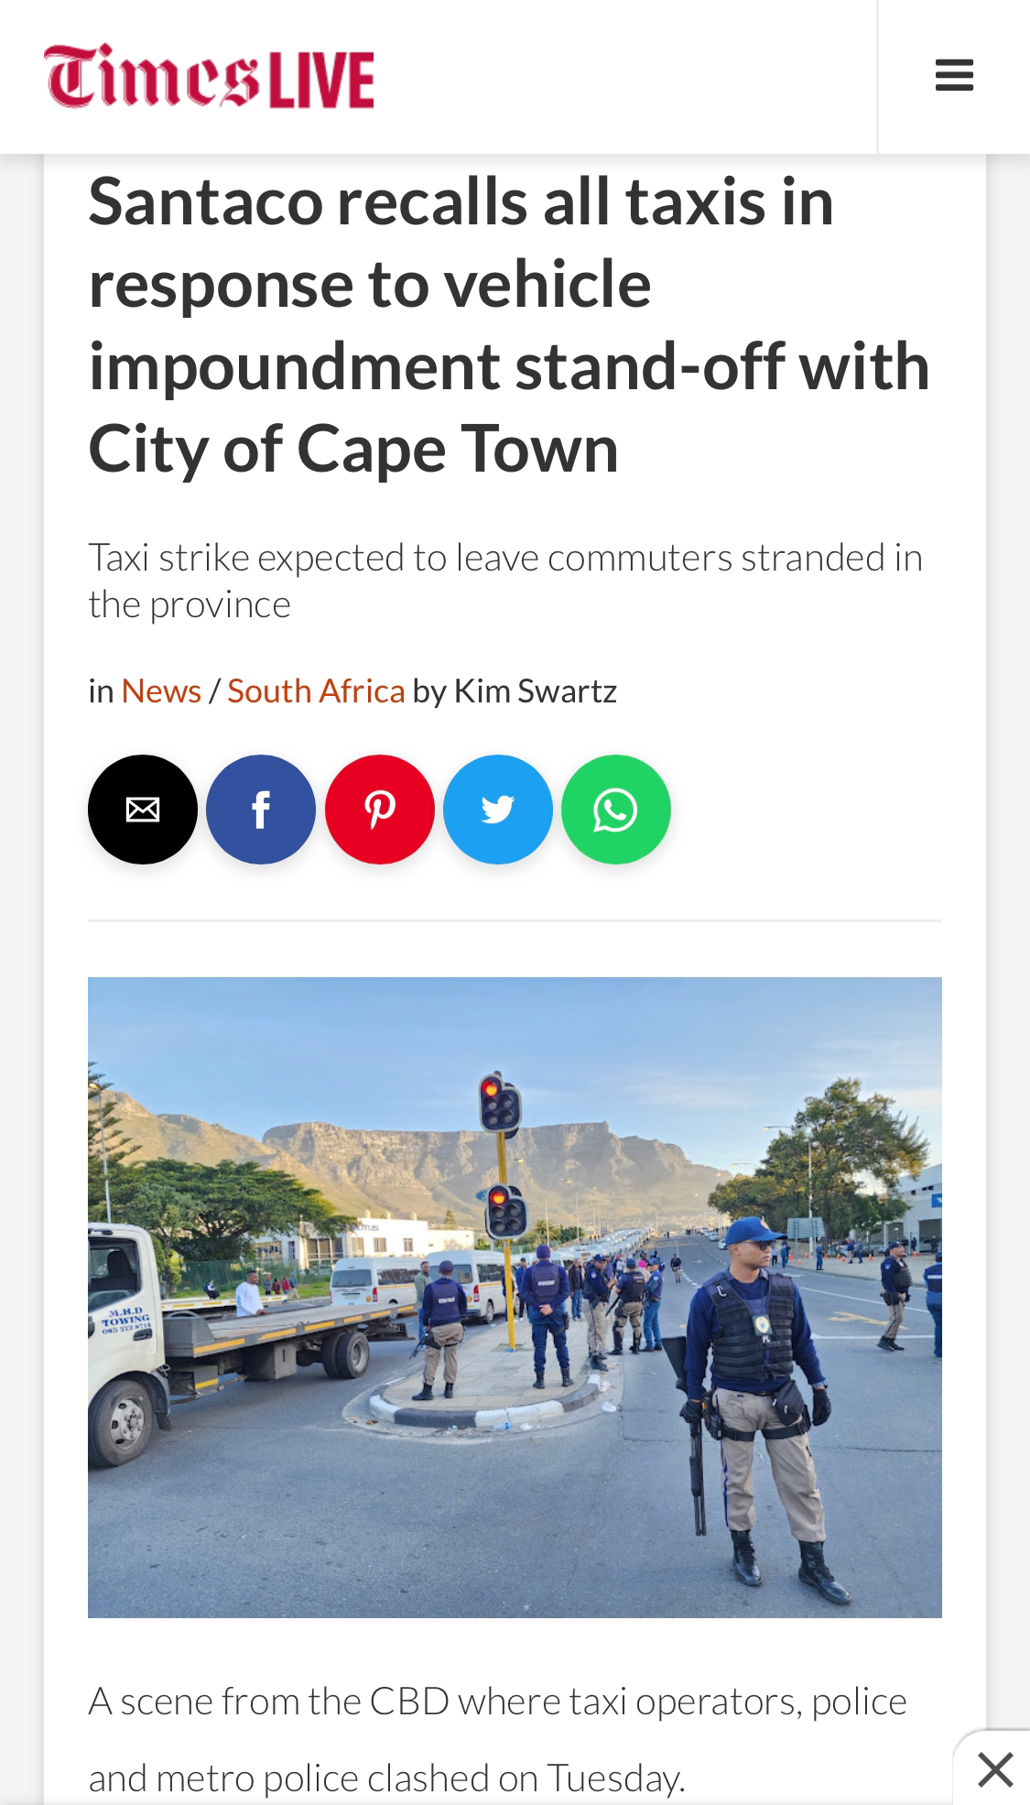
Task: Share article via email icon
Action: click(143, 810)
